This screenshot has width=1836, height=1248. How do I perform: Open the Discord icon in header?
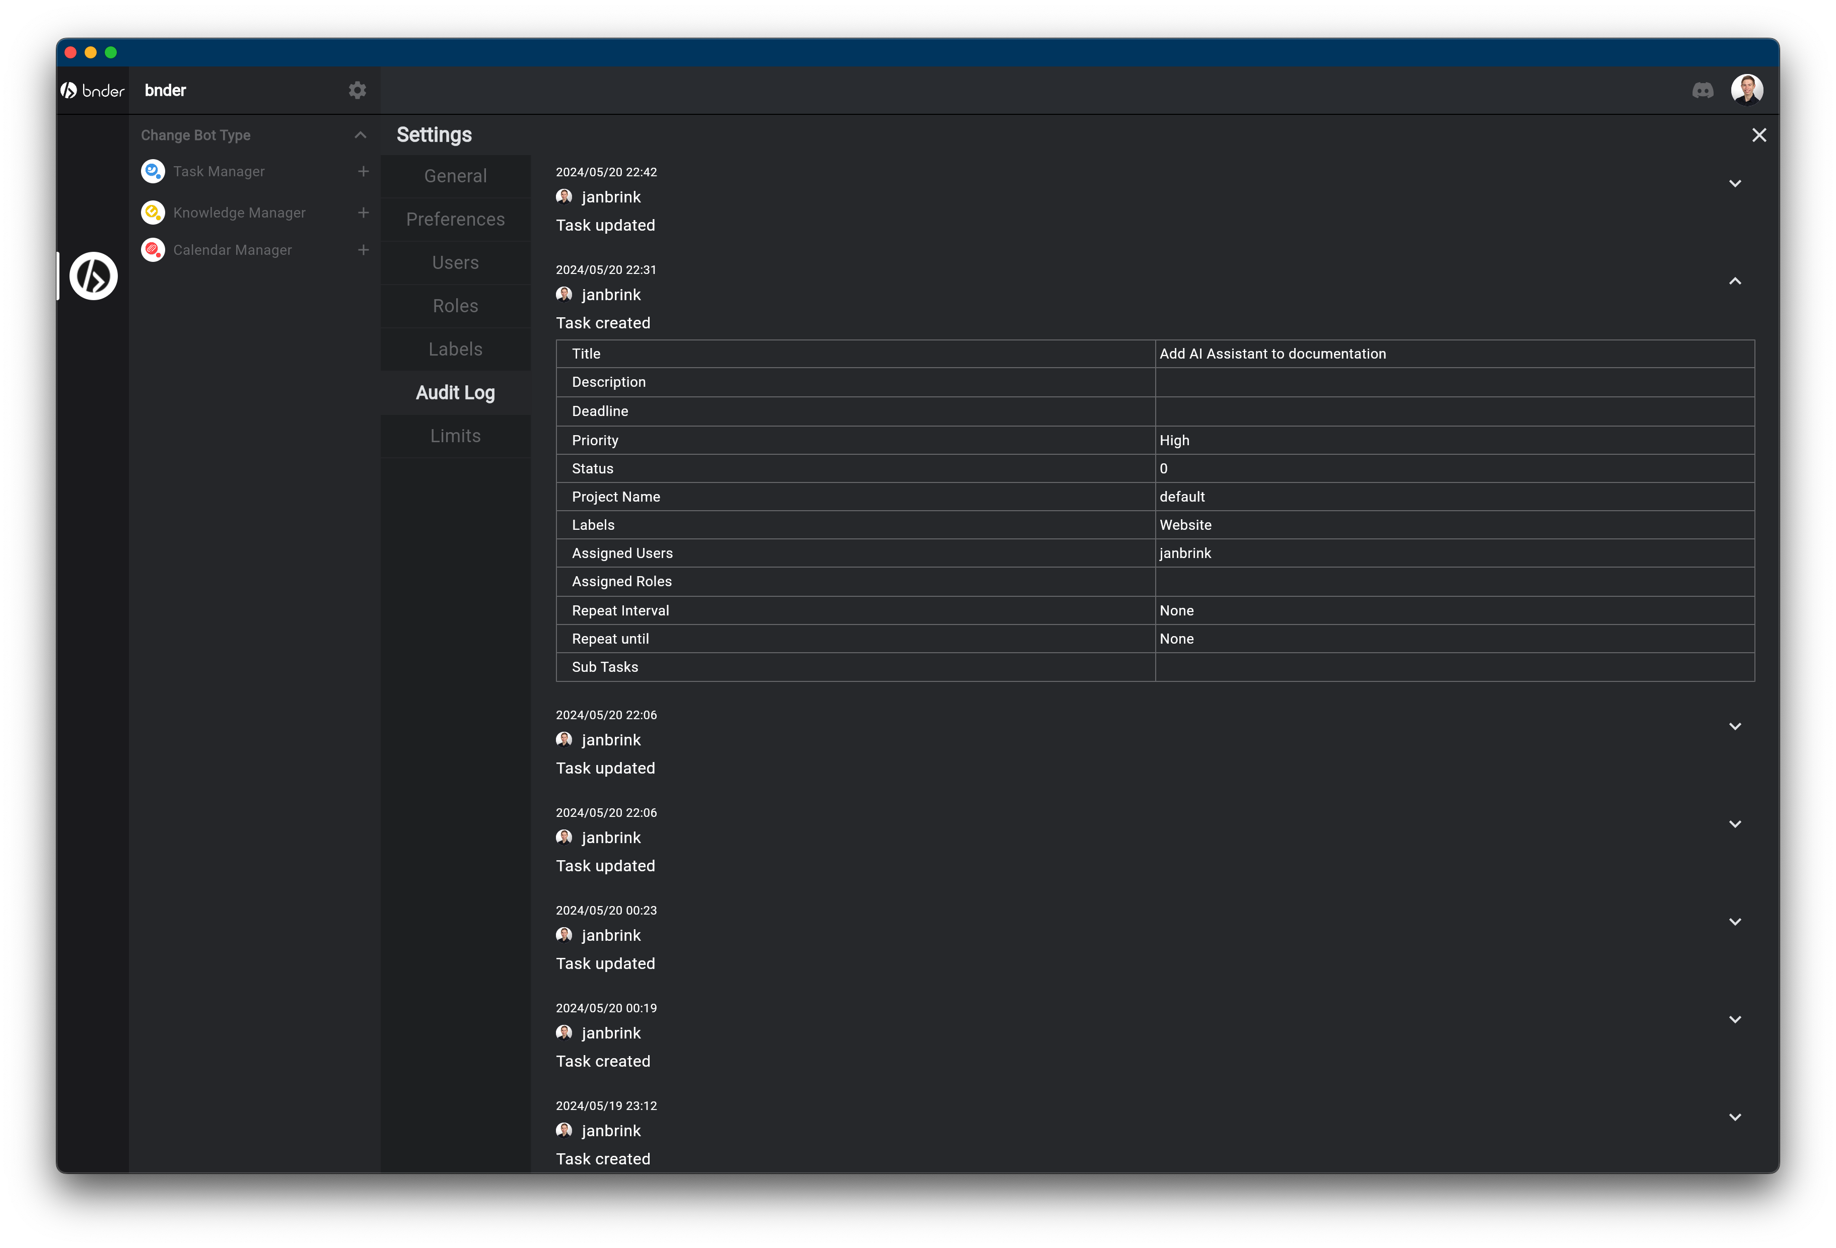(1703, 91)
